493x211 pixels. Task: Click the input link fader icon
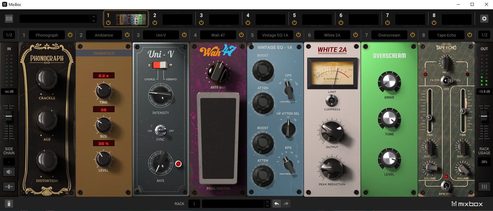(9, 187)
